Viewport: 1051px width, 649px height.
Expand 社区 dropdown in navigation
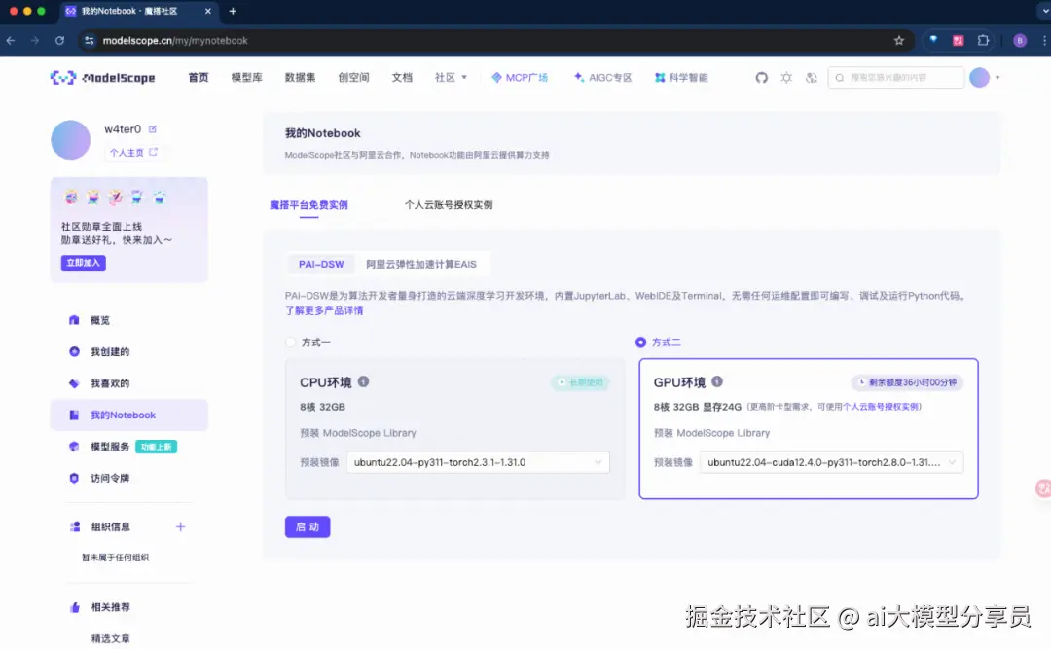pos(452,78)
